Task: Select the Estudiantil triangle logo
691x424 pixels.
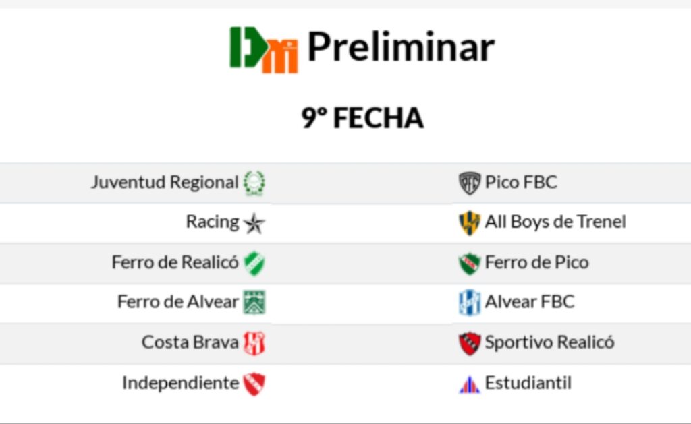Action: click(x=470, y=384)
